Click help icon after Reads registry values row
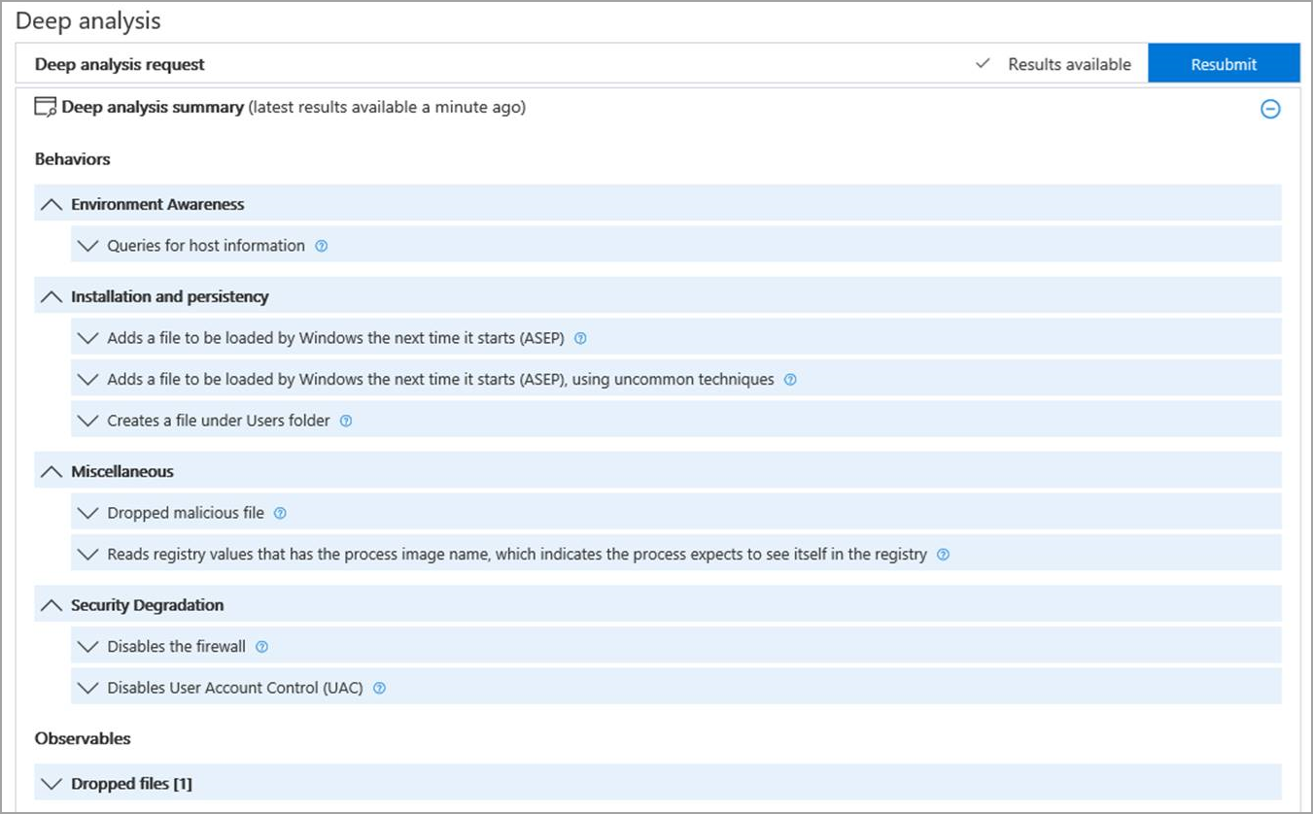Screen dimensions: 1313x814 point(943,555)
